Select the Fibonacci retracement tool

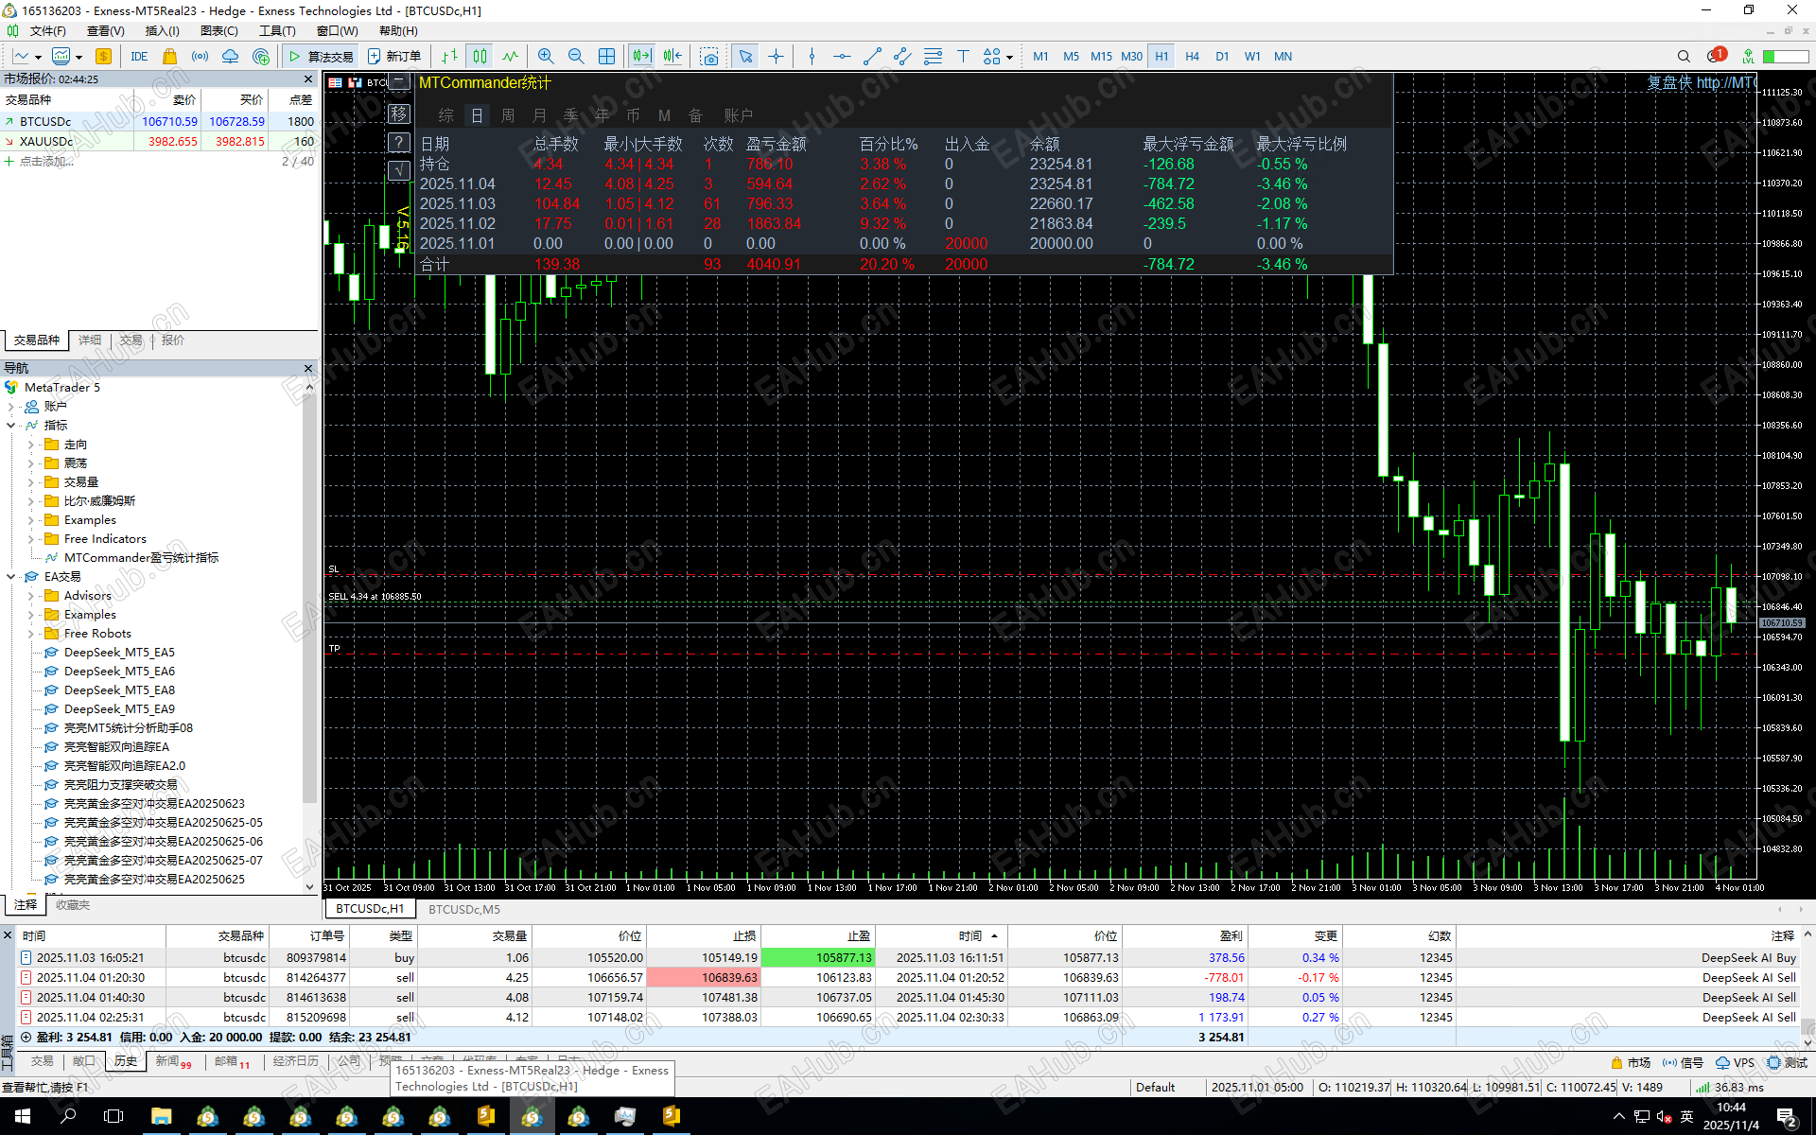(x=933, y=57)
